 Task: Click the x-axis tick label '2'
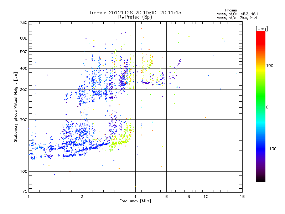82,197
